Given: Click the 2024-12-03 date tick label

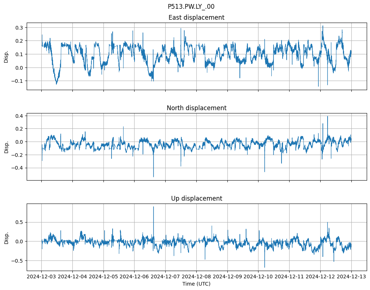Looking at the screenshot, I should 41,277.
